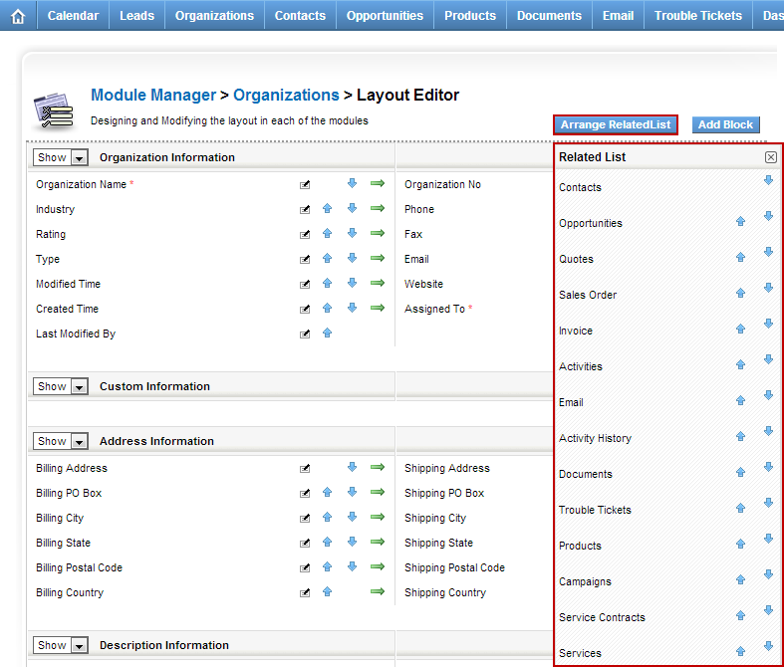Image resolution: width=784 pixels, height=667 pixels.
Task: Move Opportunities up in Related List
Action: (740, 221)
